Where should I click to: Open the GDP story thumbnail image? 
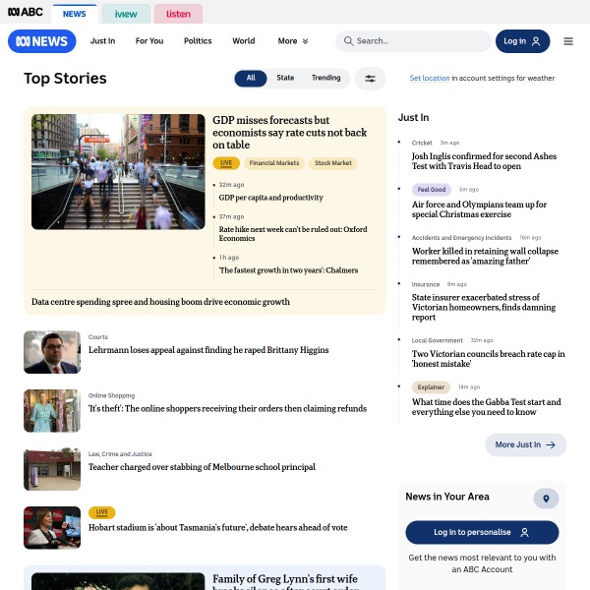click(x=118, y=171)
